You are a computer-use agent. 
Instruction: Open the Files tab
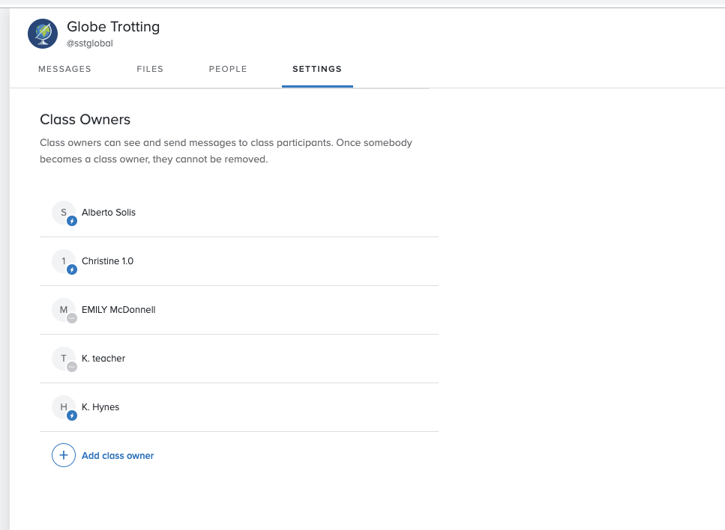pyautogui.click(x=150, y=69)
